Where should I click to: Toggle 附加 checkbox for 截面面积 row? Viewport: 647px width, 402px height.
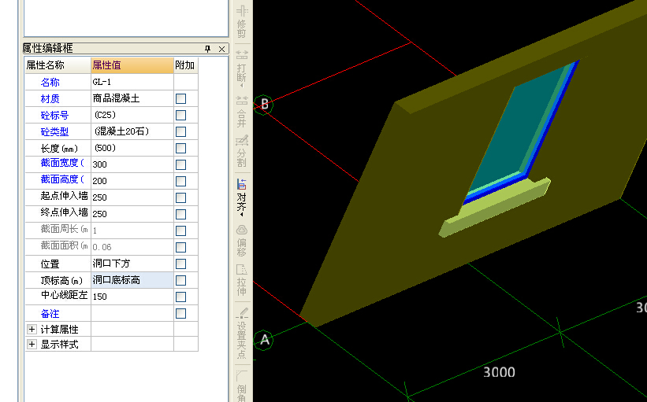point(180,247)
